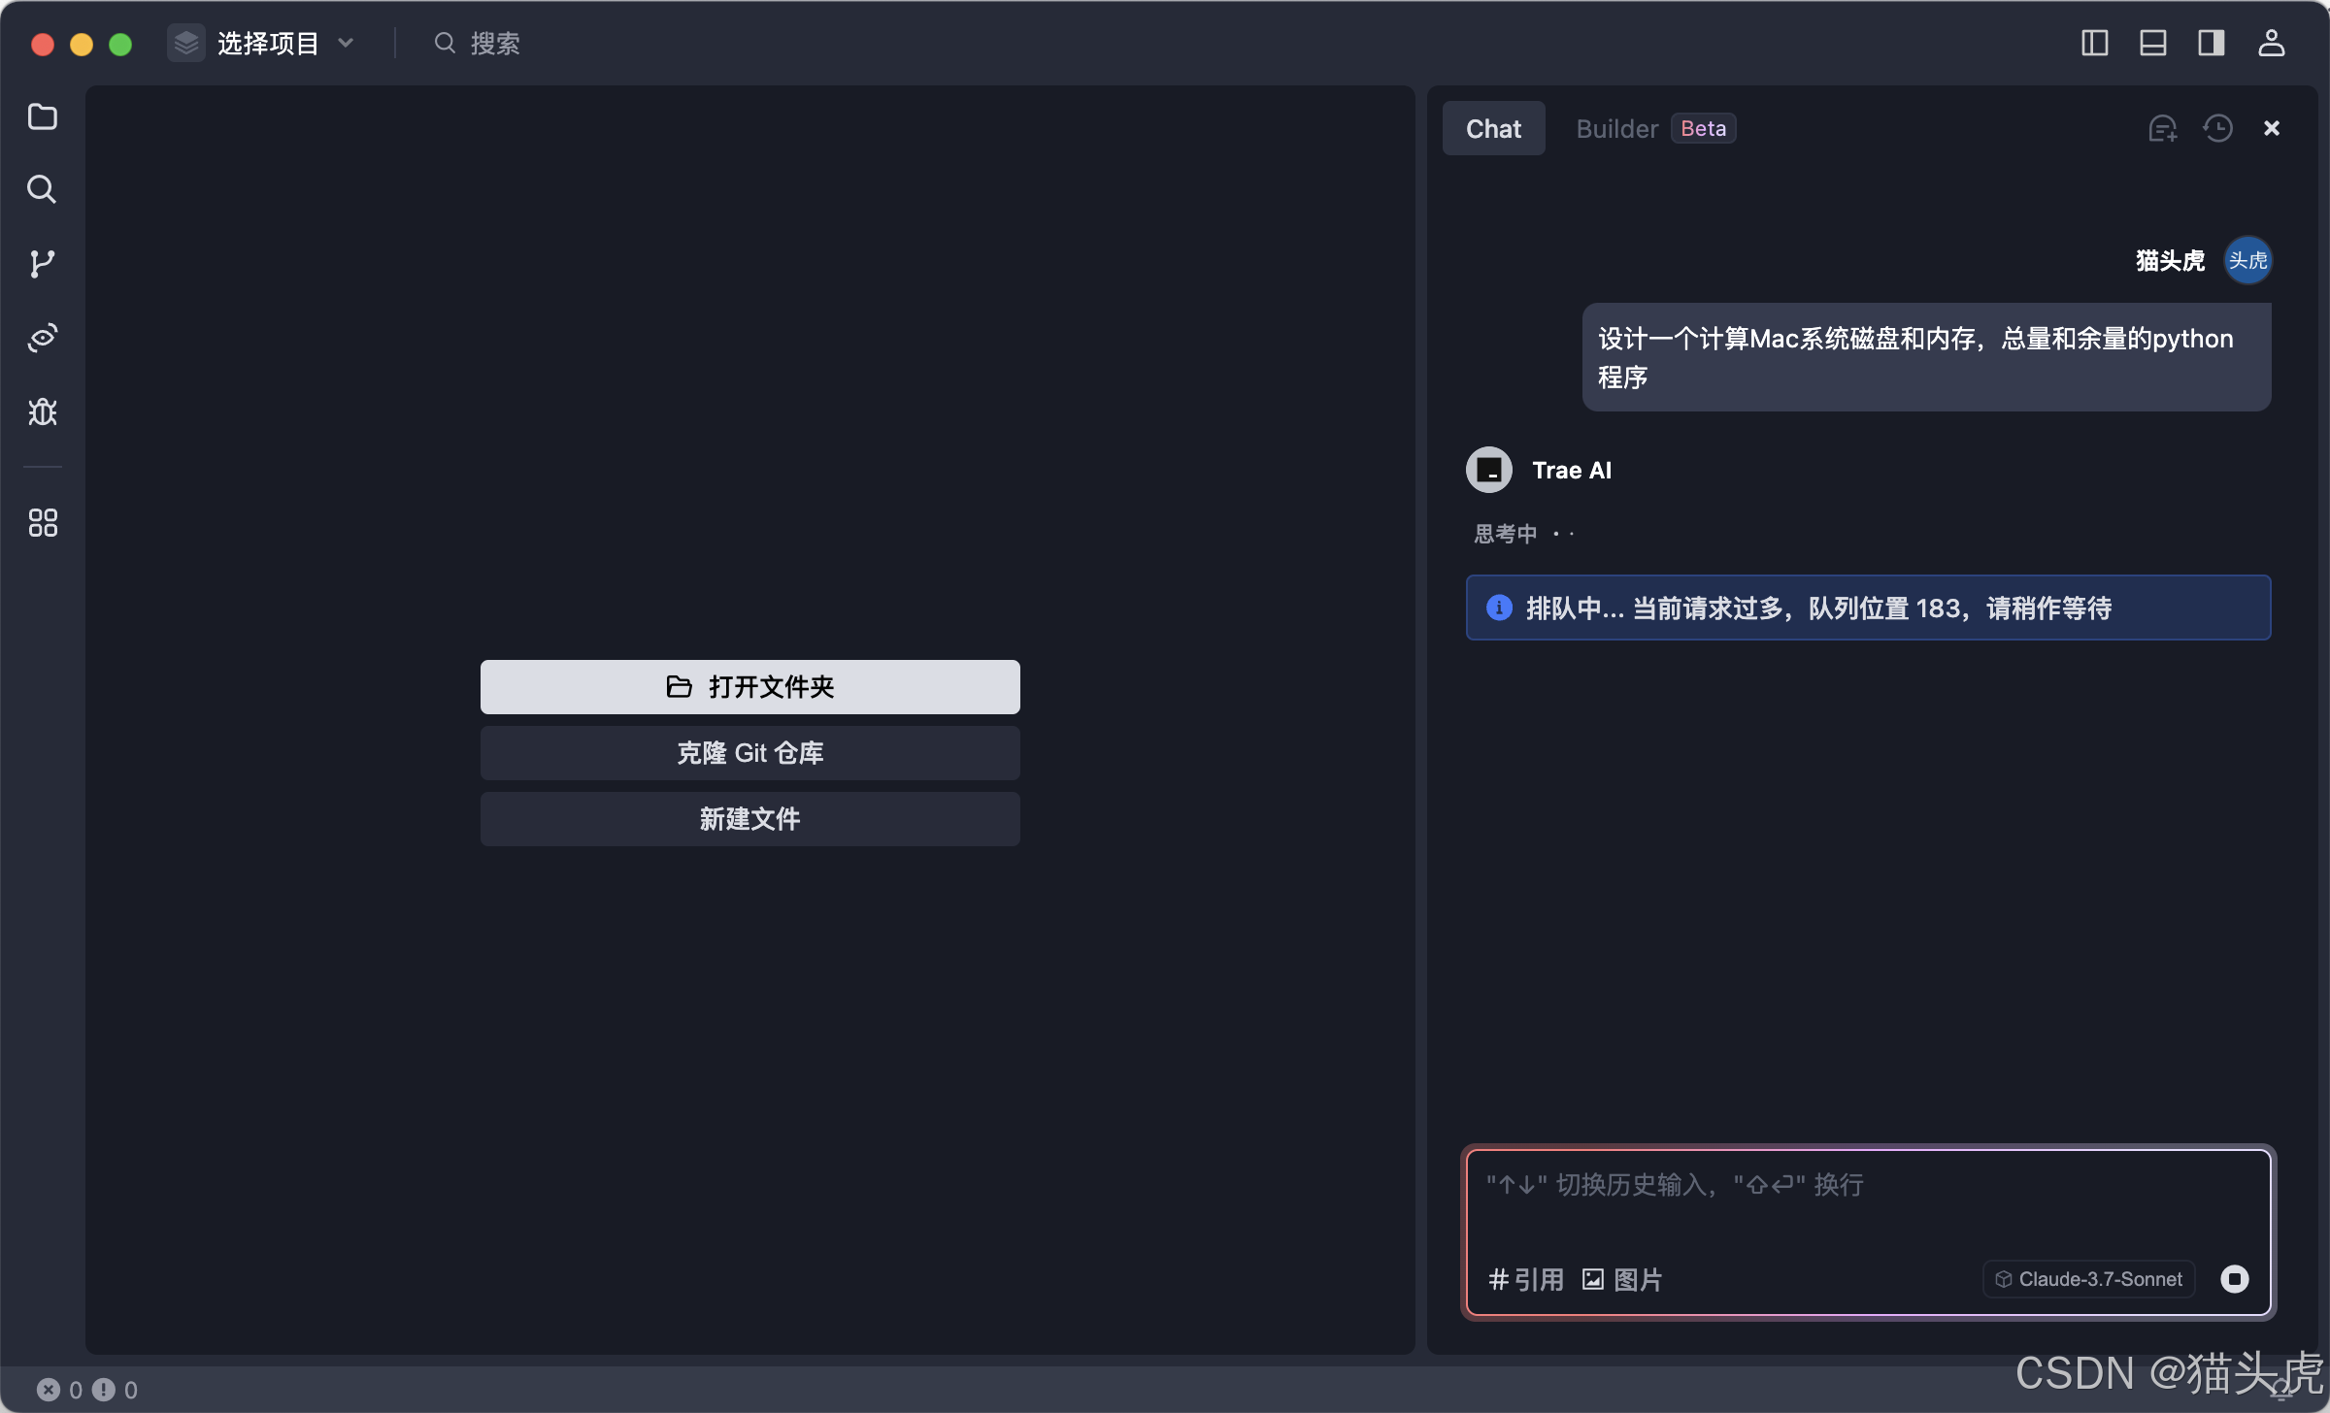Toggle the right AI side panel
Image resolution: width=2330 pixels, height=1413 pixels.
point(2211,43)
